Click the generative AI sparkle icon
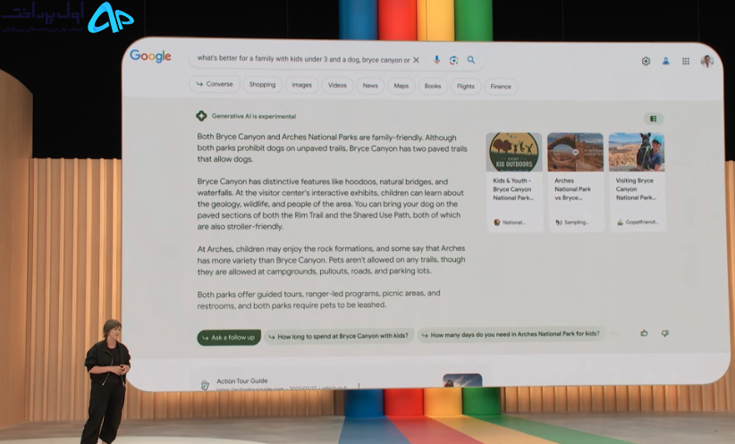735x444 pixels. pos(201,115)
